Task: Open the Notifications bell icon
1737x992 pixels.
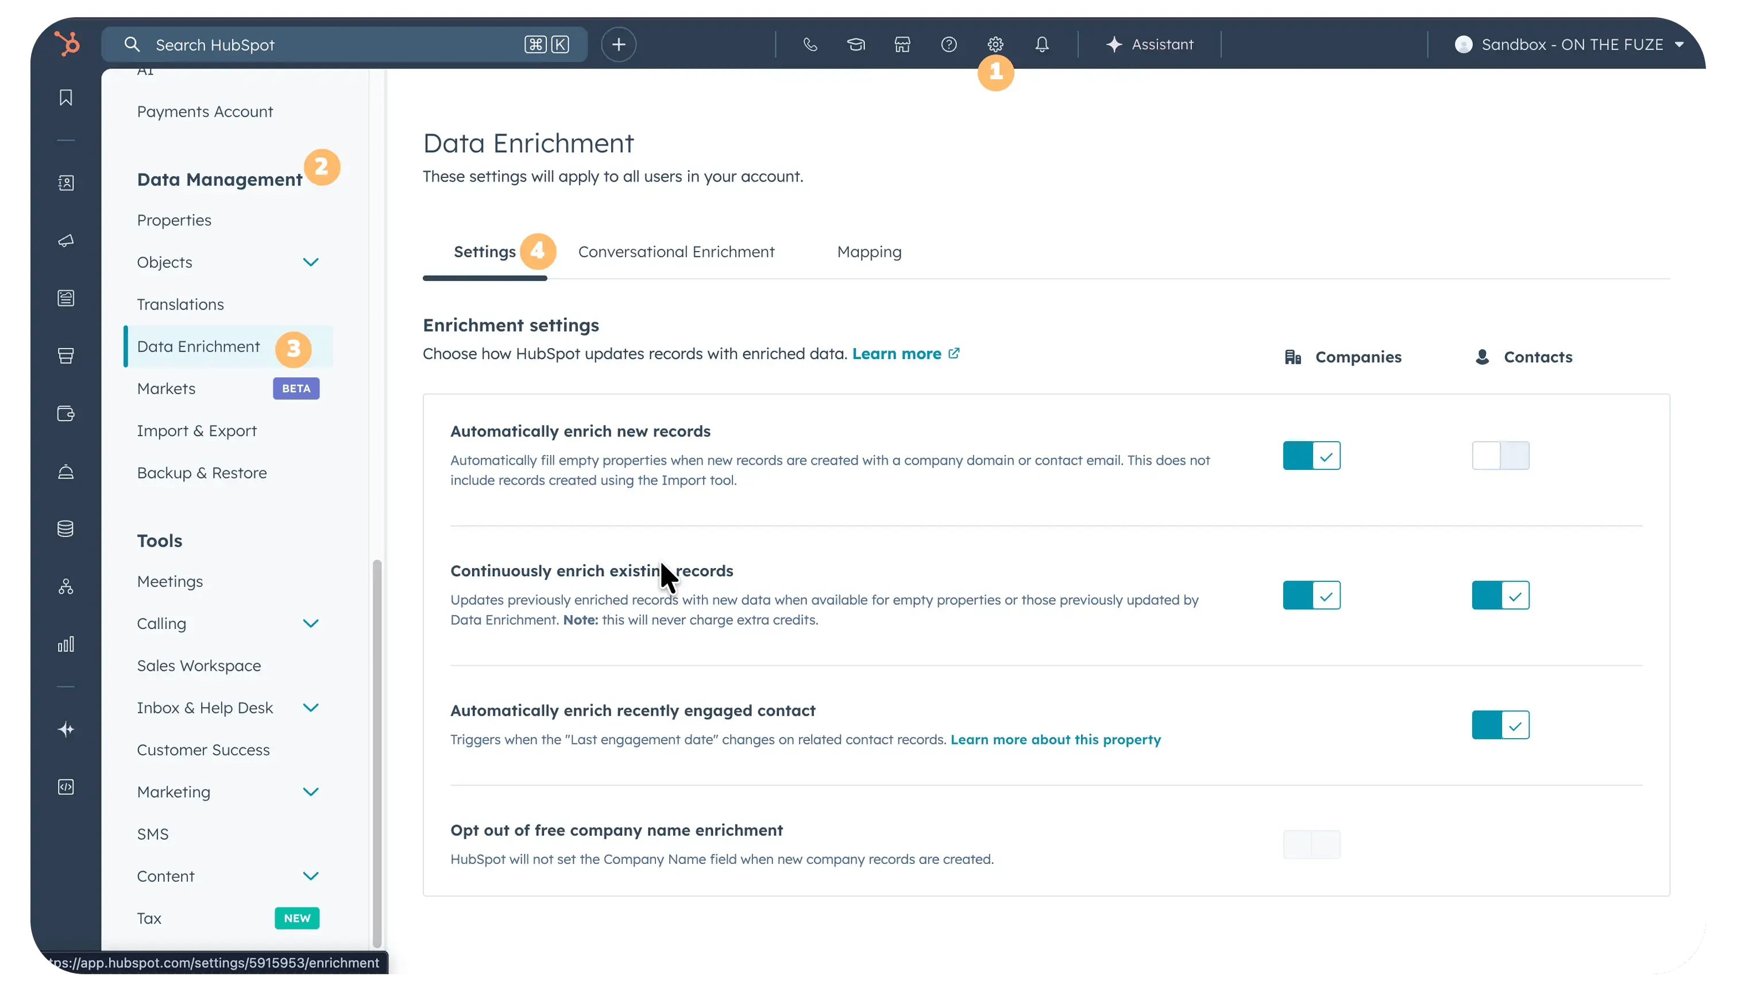Action: [1041, 44]
